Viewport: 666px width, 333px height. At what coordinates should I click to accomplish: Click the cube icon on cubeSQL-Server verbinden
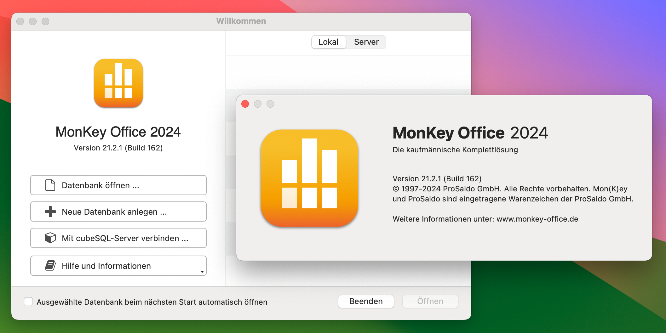[x=50, y=238]
